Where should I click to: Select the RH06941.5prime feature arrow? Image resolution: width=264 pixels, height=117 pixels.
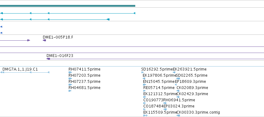pyautogui.click(x=165, y=103)
